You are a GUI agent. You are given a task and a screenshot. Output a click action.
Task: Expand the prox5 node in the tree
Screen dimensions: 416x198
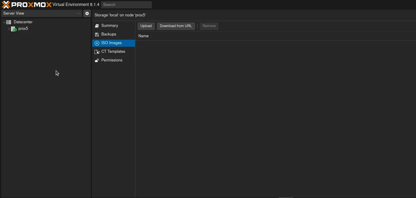9,29
